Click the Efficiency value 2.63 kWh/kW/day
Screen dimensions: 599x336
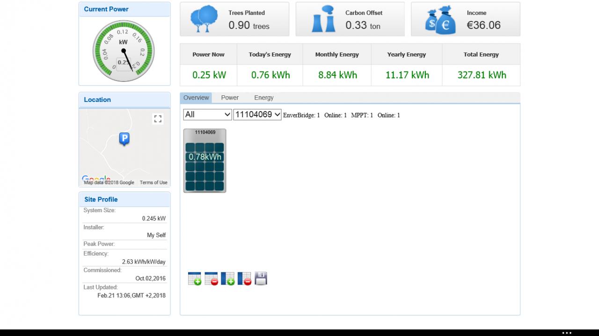click(x=144, y=262)
